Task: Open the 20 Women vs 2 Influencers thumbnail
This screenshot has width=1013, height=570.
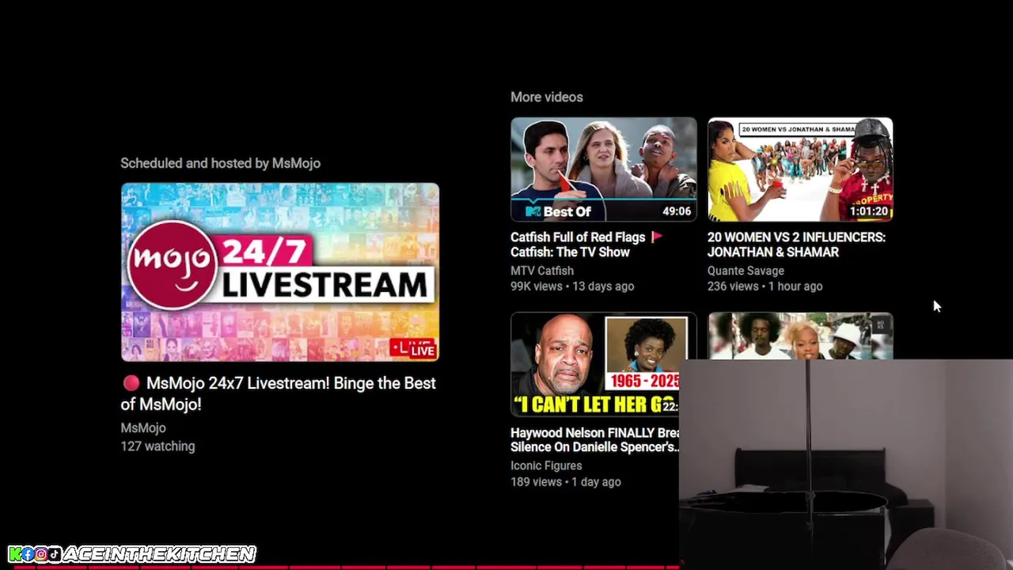Action: coord(800,169)
